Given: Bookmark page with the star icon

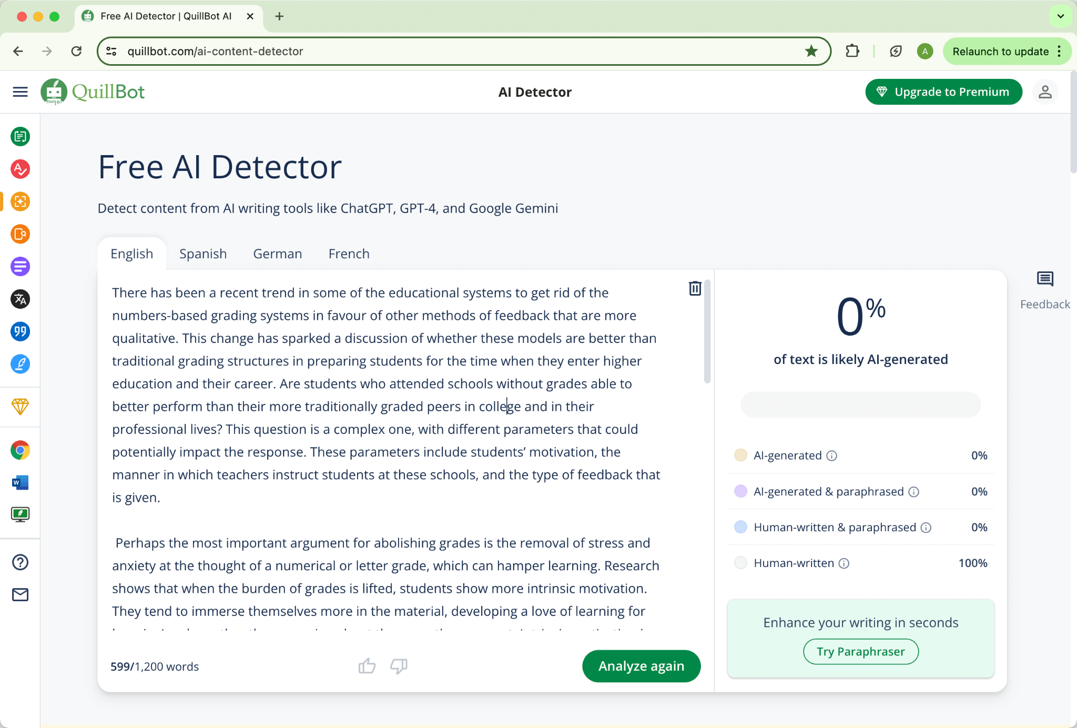Looking at the screenshot, I should pyautogui.click(x=811, y=51).
